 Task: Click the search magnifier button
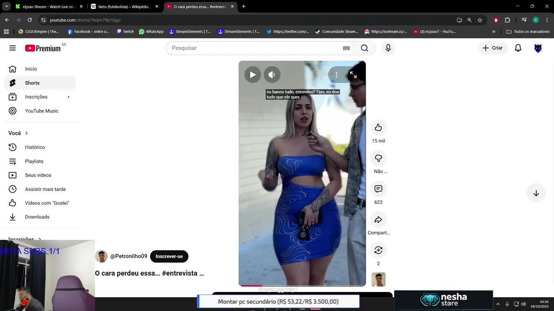pos(364,48)
